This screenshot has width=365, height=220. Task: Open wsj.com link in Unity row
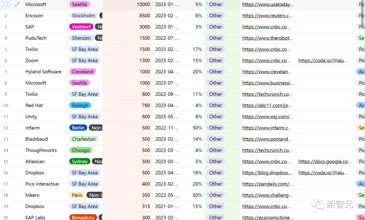[x=268, y=117]
